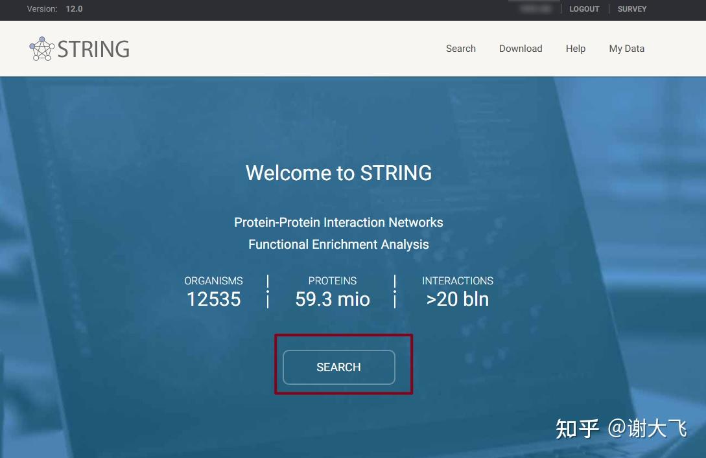
Task: Click the LOGOUT link
Action: click(584, 9)
